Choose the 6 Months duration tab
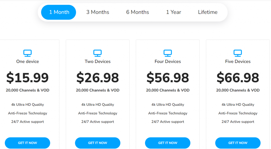This screenshot has height=149, width=271. pos(138,12)
